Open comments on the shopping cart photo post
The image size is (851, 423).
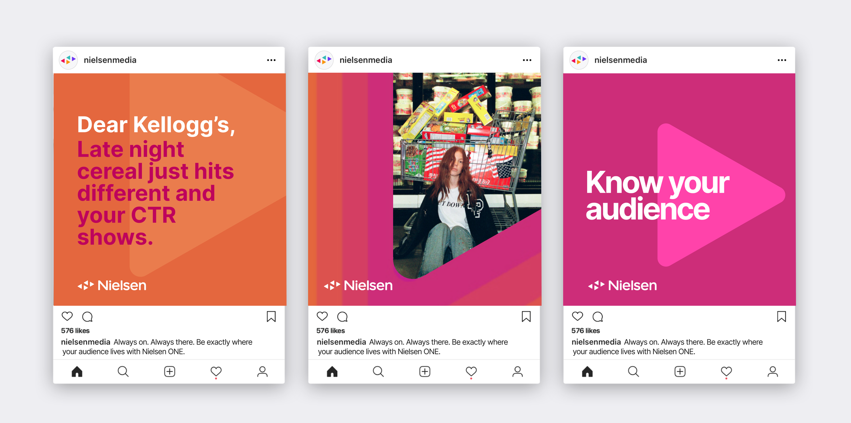[342, 317]
